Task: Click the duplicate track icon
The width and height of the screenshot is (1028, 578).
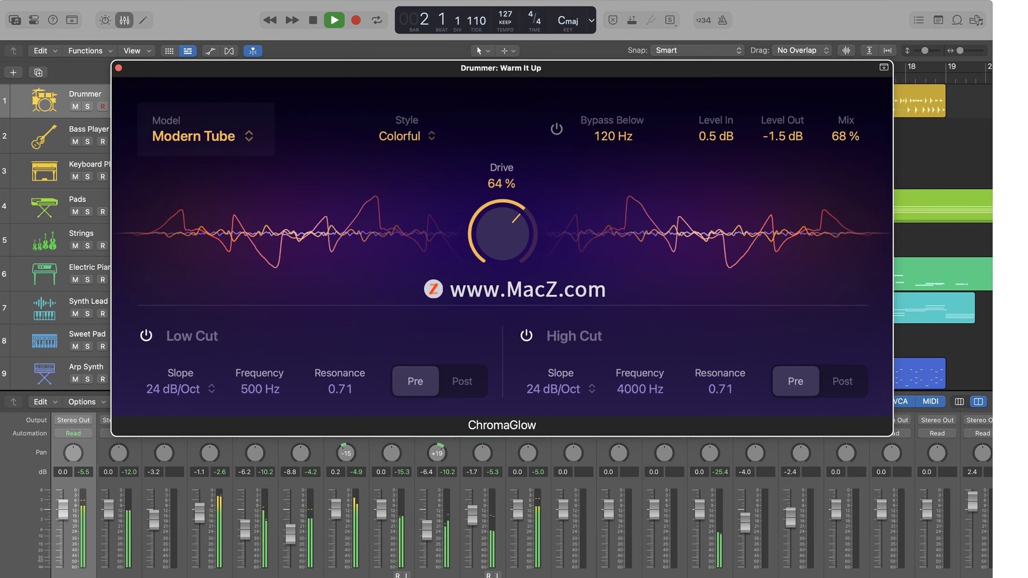Action: (x=38, y=72)
